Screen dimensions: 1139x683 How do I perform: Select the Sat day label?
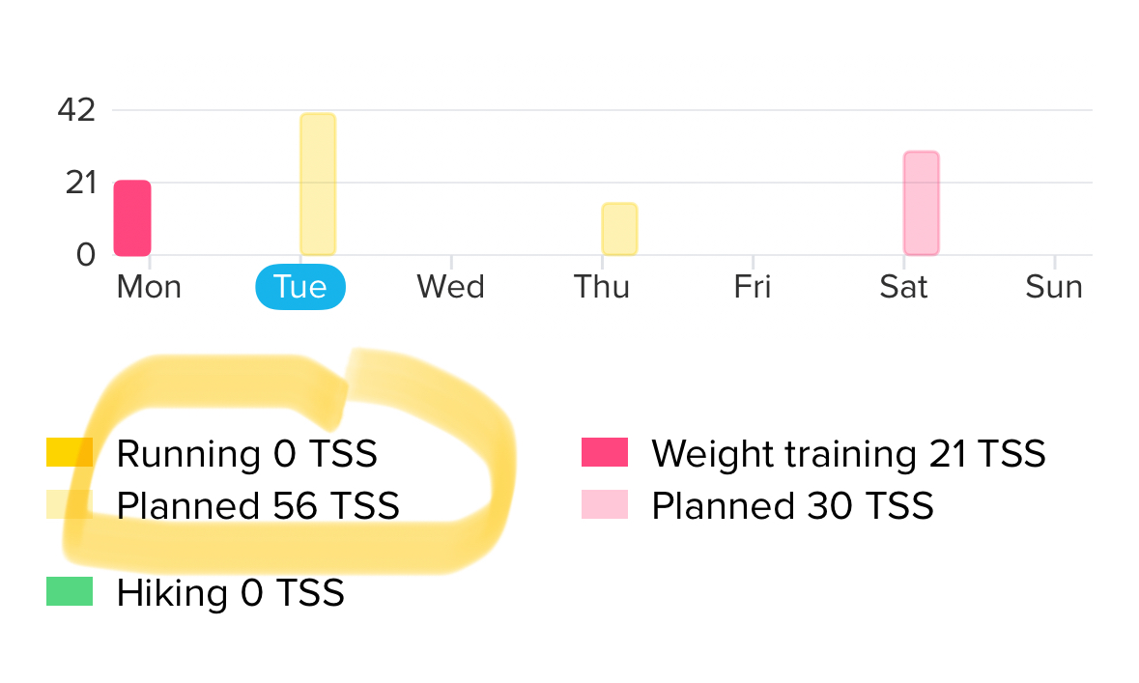point(903,287)
